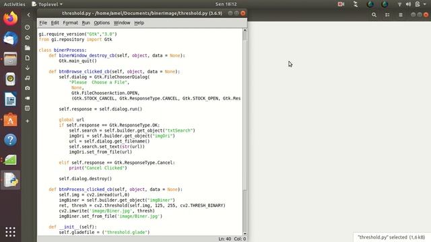Open the clock Sen 18:12
The height and width of the screenshot is (242, 431).
[x=226, y=4]
